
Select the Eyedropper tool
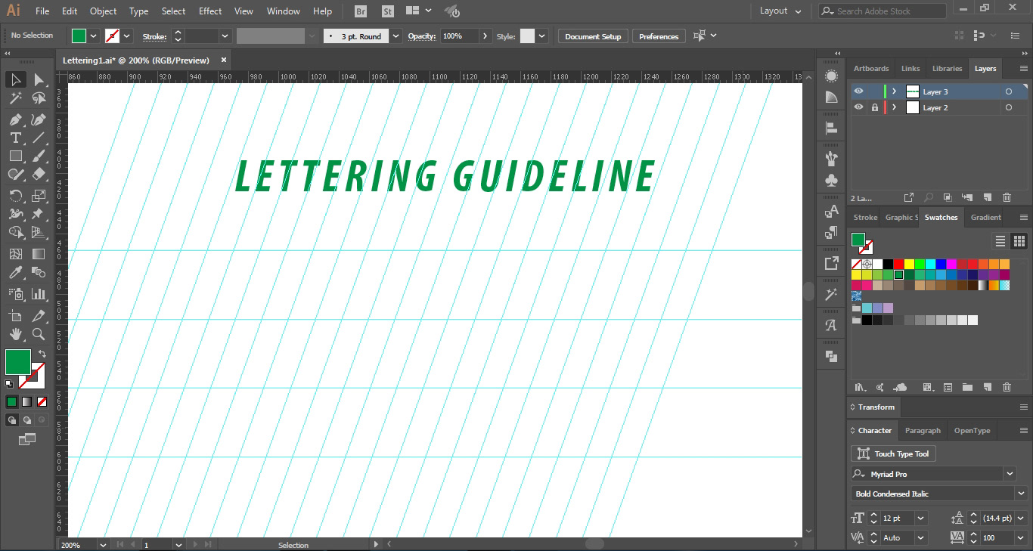[15, 273]
